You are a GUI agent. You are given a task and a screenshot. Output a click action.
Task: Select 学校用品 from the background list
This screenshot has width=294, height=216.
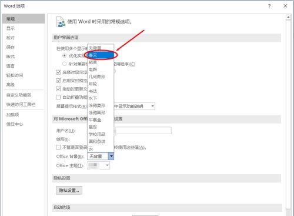coord(101,134)
